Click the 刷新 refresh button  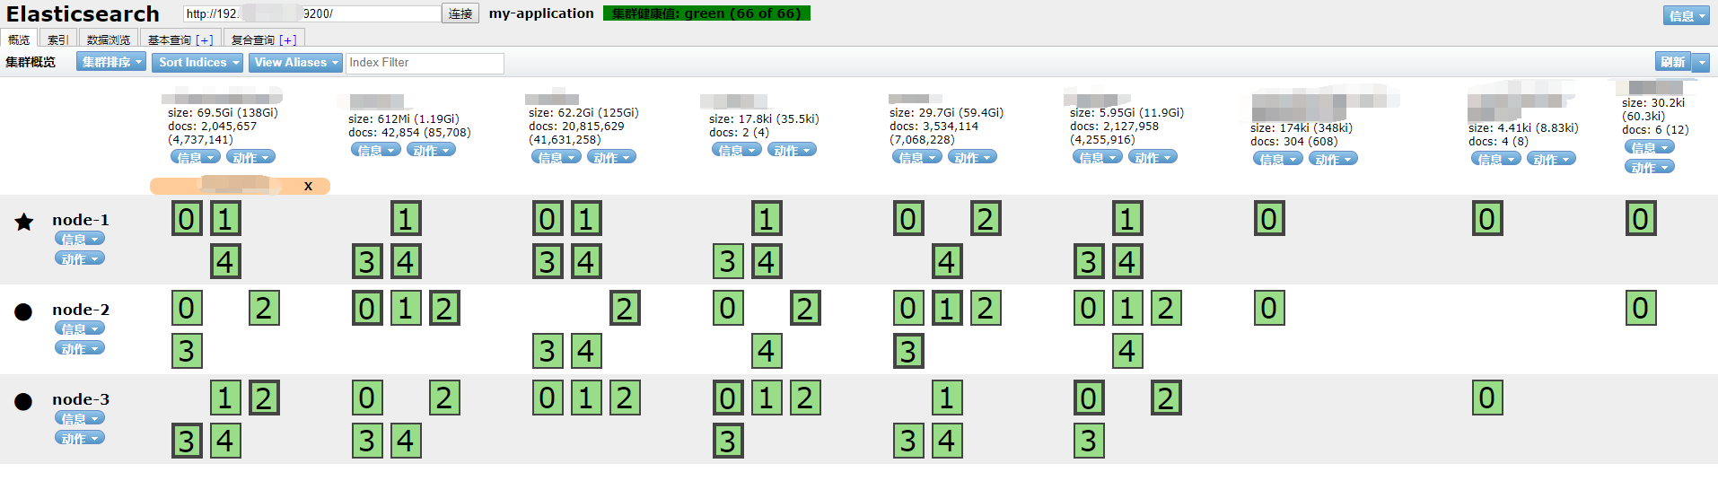[x=1672, y=62]
